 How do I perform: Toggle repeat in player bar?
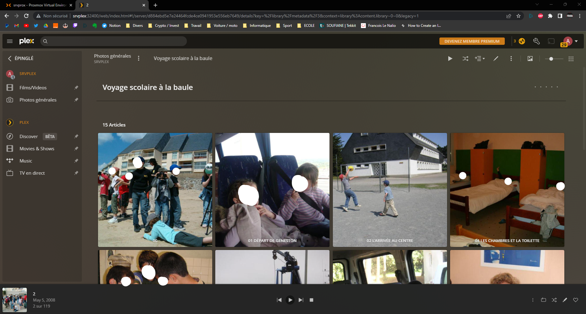click(544, 300)
